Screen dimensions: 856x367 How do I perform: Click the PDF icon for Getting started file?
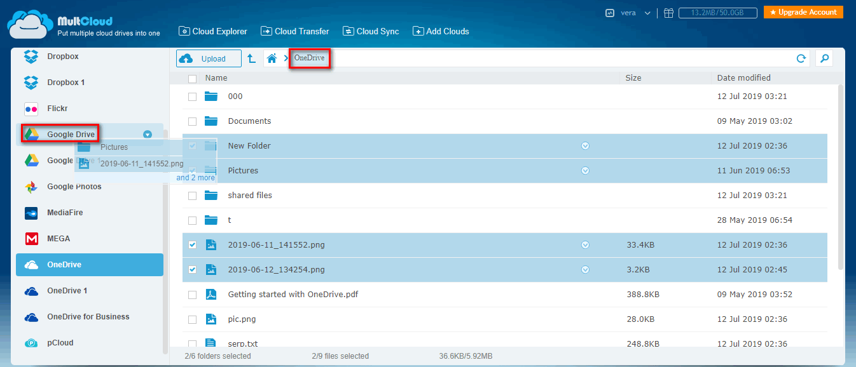pos(211,295)
